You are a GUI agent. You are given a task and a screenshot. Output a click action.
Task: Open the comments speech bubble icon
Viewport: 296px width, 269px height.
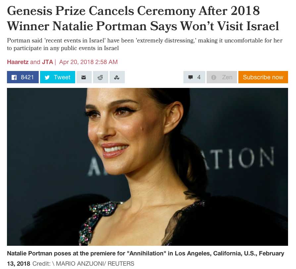(191, 77)
